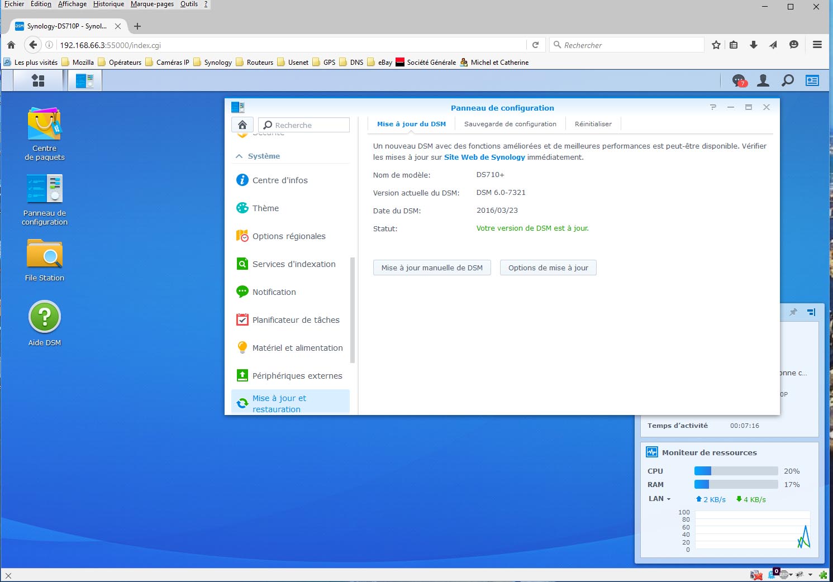Open the user account options icon

pyautogui.click(x=763, y=81)
